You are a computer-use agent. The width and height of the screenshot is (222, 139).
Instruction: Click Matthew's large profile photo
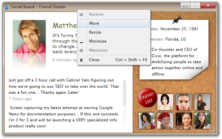click(x=29, y=40)
